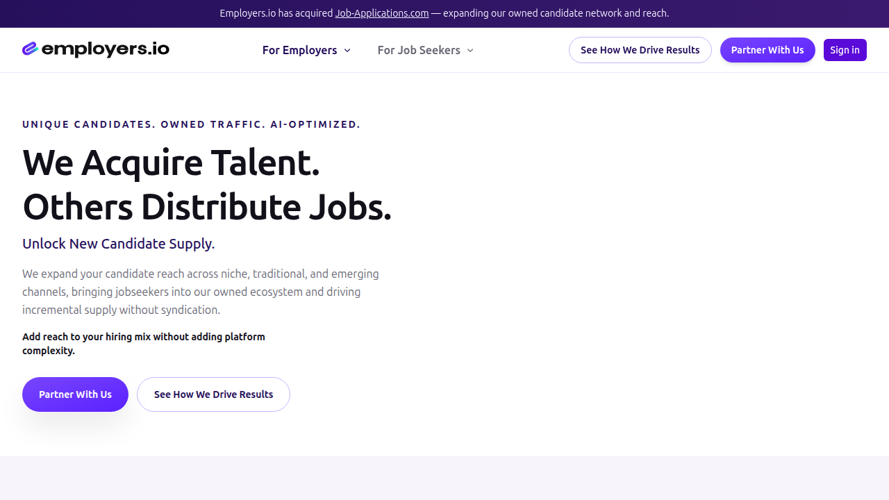Click paragraph starting 'We expand your candidate reach'
The height and width of the screenshot is (500, 889).
point(201,292)
